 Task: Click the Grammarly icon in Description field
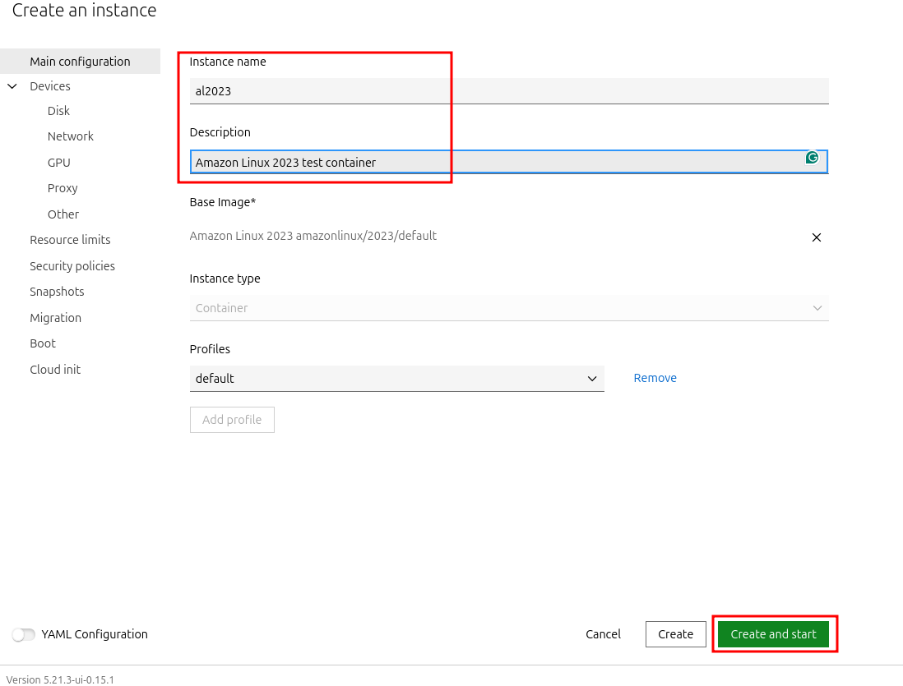click(x=812, y=157)
